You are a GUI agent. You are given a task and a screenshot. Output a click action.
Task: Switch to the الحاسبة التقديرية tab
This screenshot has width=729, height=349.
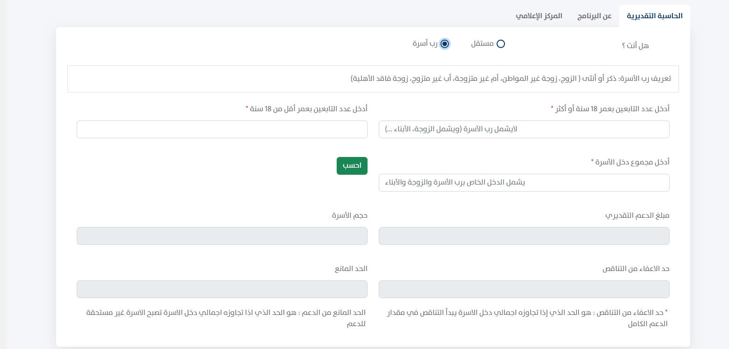click(654, 16)
